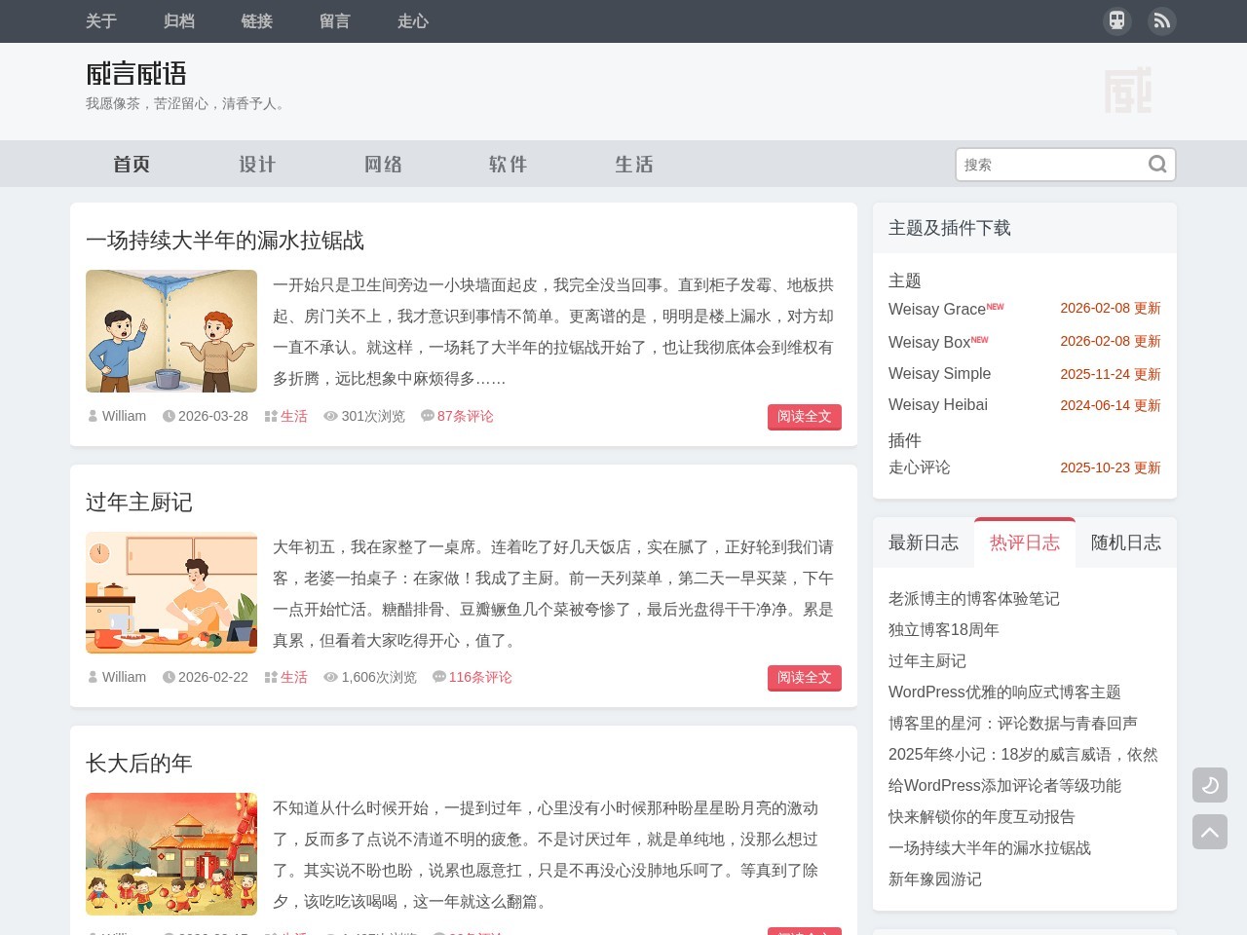
Task: Switch to the 最新日志 tab
Action: pyautogui.click(x=923, y=542)
